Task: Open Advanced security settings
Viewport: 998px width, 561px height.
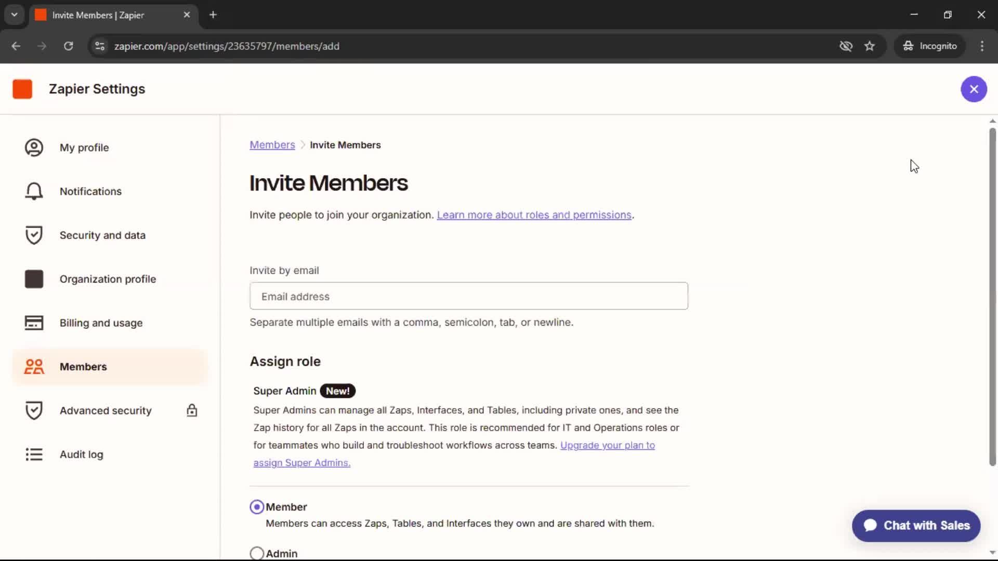Action: [110, 410]
